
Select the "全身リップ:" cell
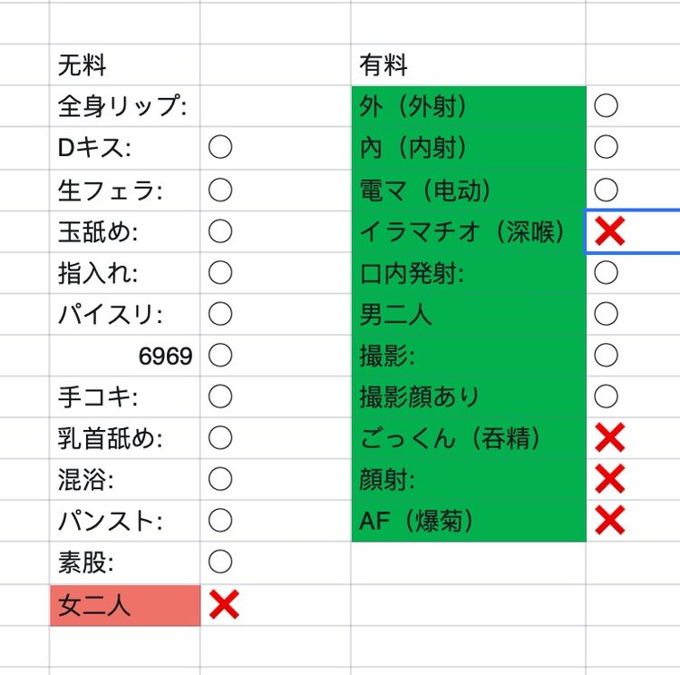click(124, 107)
